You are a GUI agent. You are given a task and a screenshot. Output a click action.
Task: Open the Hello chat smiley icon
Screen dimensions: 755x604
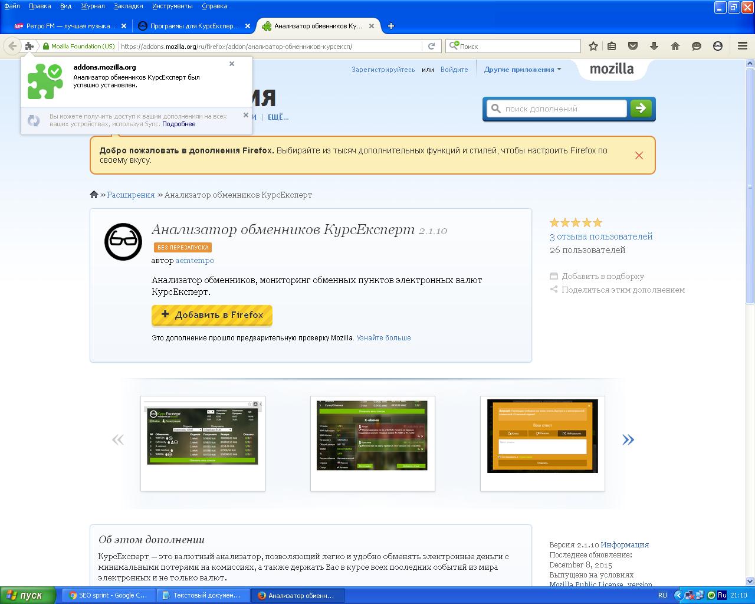(697, 46)
